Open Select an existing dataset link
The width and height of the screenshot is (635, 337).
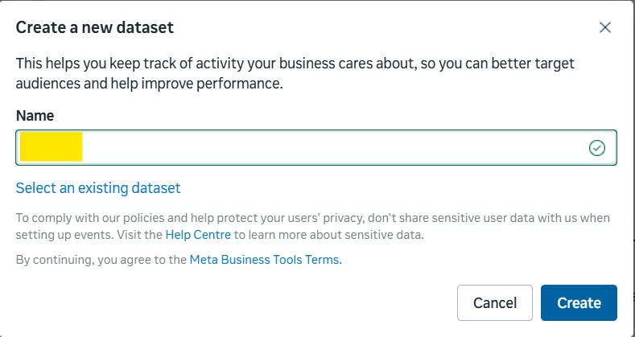98,188
